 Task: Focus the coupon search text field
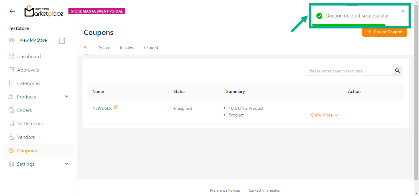[x=349, y=71]
